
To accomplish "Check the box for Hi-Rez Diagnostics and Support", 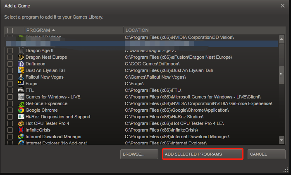I will [x=10, y=117].
